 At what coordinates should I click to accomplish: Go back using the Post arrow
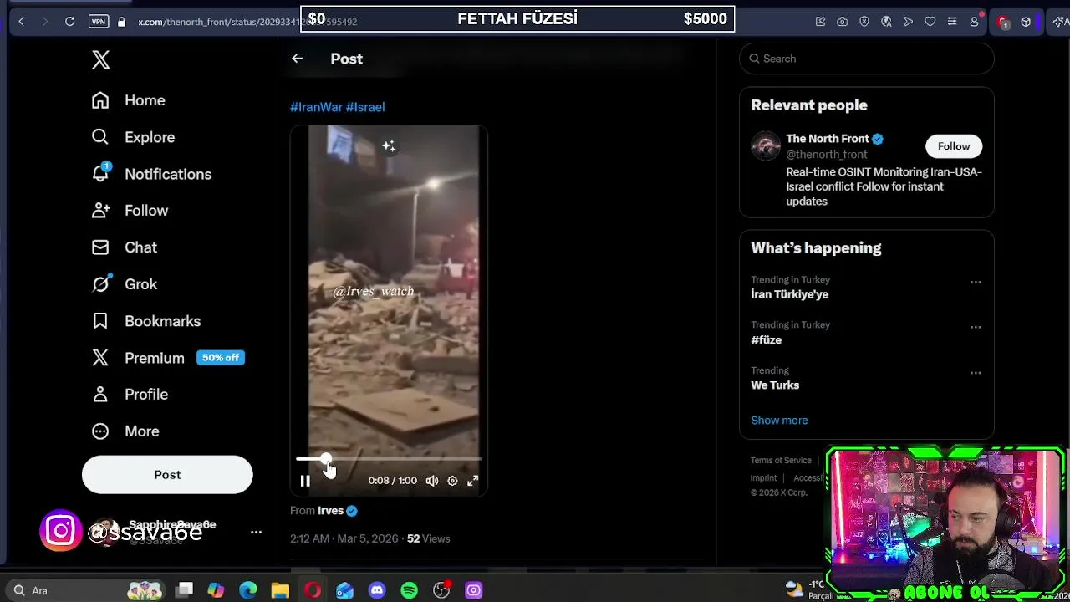point(297,59)
